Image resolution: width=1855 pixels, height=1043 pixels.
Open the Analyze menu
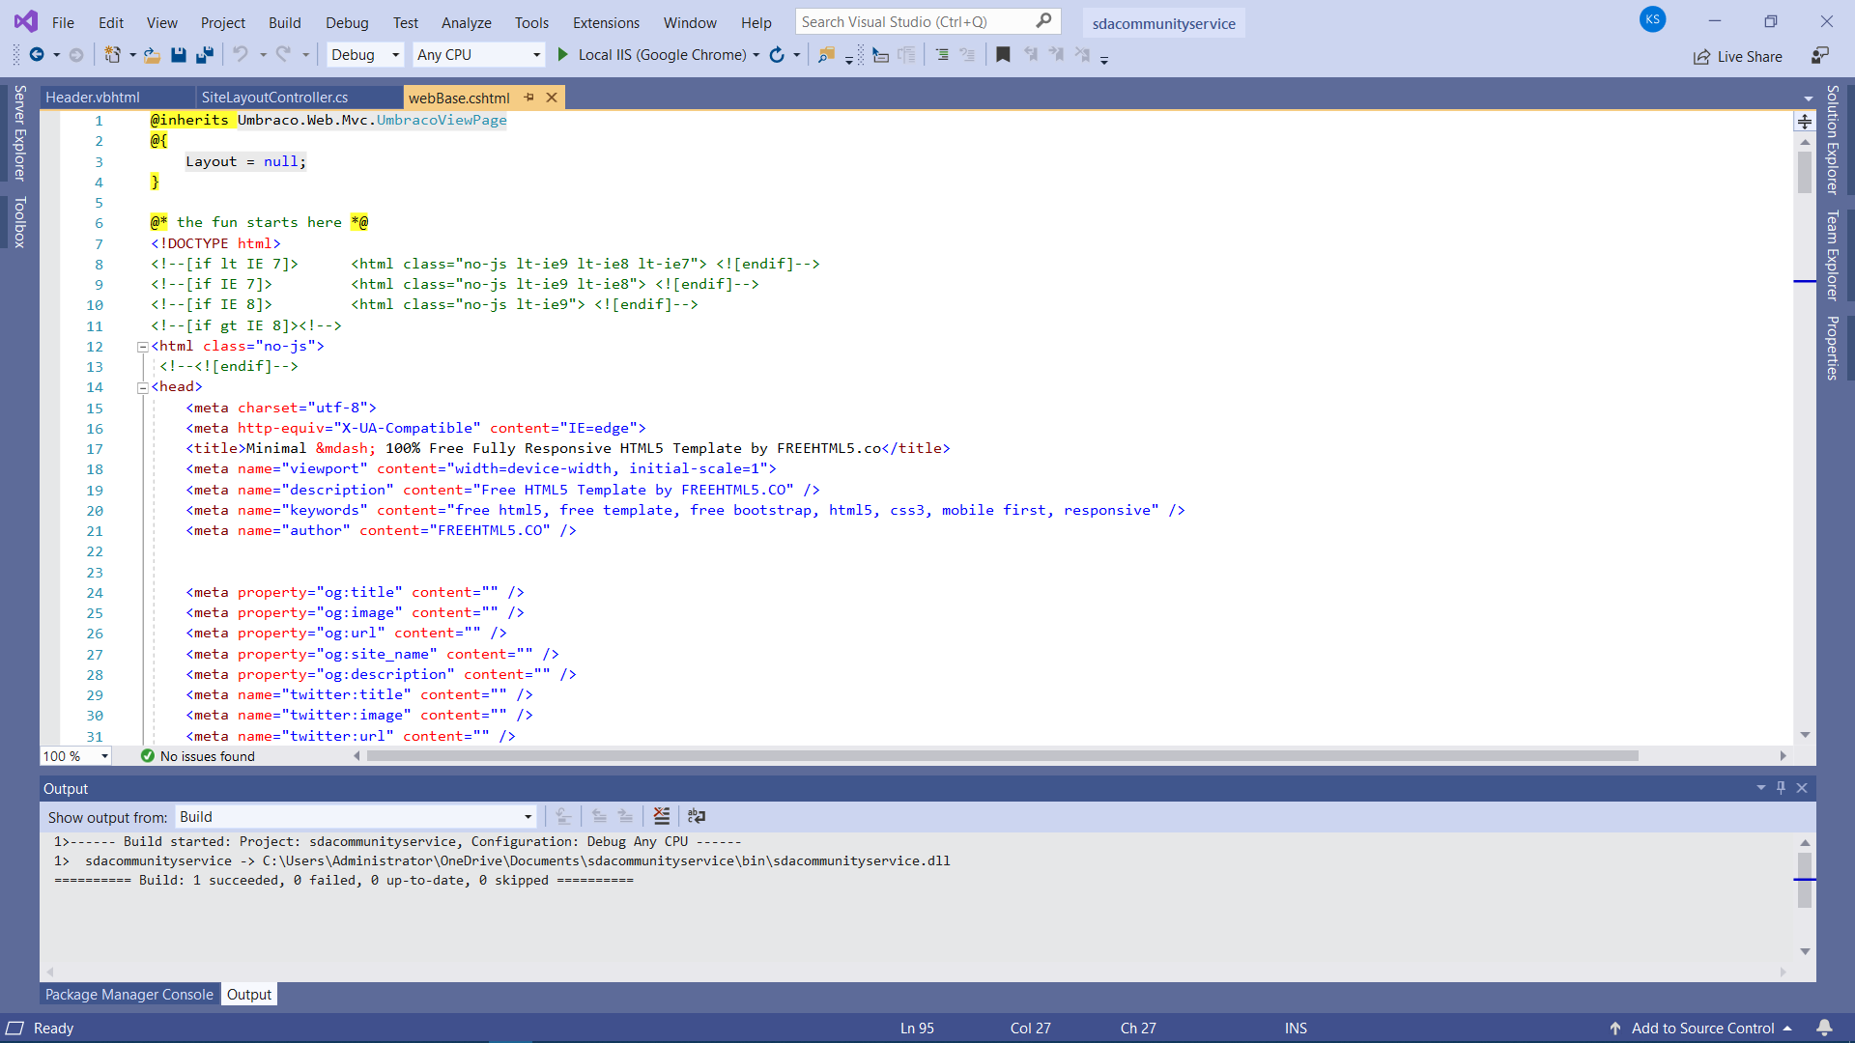pos(466,22)
